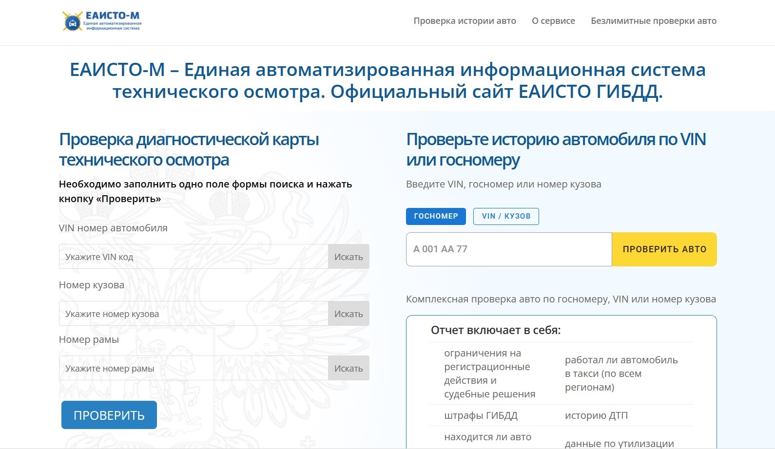
Task: Click the Проверка диагностической карты heading
Action: point(189,150)
